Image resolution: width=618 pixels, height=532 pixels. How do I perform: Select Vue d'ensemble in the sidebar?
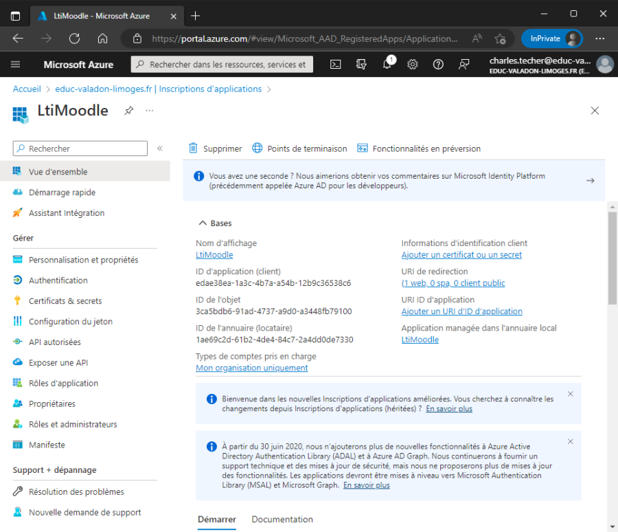(x=85, y=172)
